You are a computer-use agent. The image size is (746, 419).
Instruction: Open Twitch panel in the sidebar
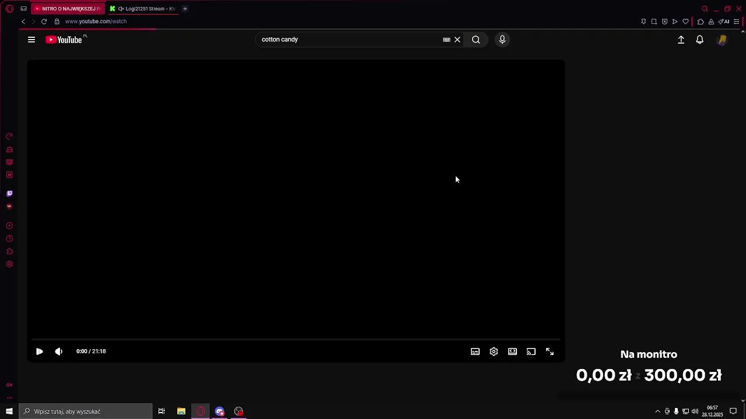pyautogui.click(x=9, y=194)
